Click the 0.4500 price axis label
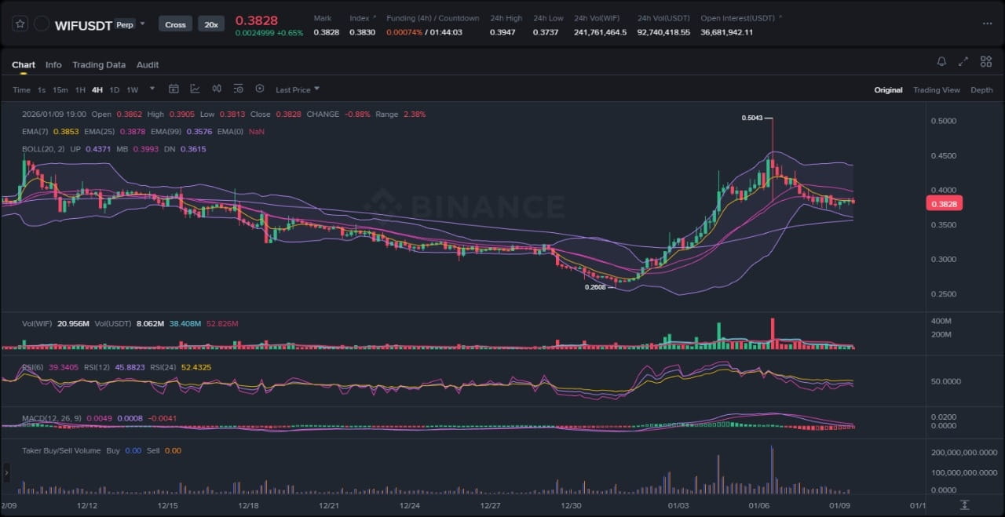The image size is (1005, 517). coord(943,155)
